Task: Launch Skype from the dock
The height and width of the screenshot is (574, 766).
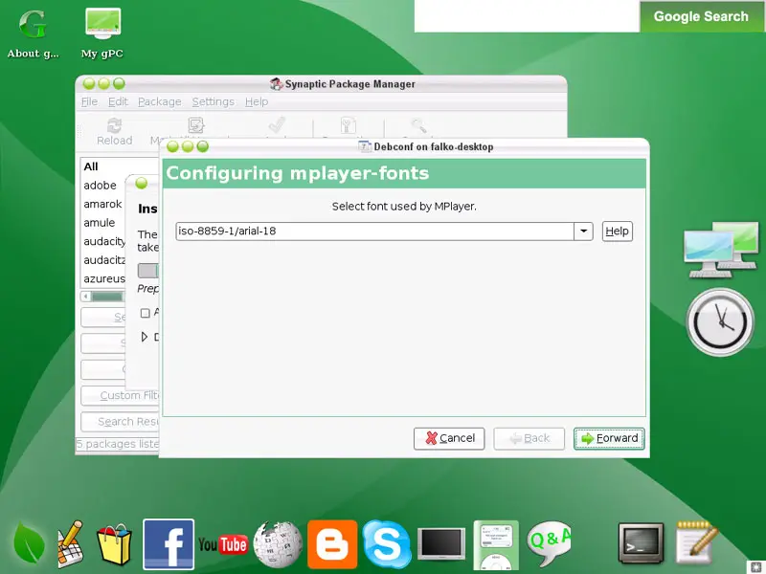Action: [x=387, y=545]
